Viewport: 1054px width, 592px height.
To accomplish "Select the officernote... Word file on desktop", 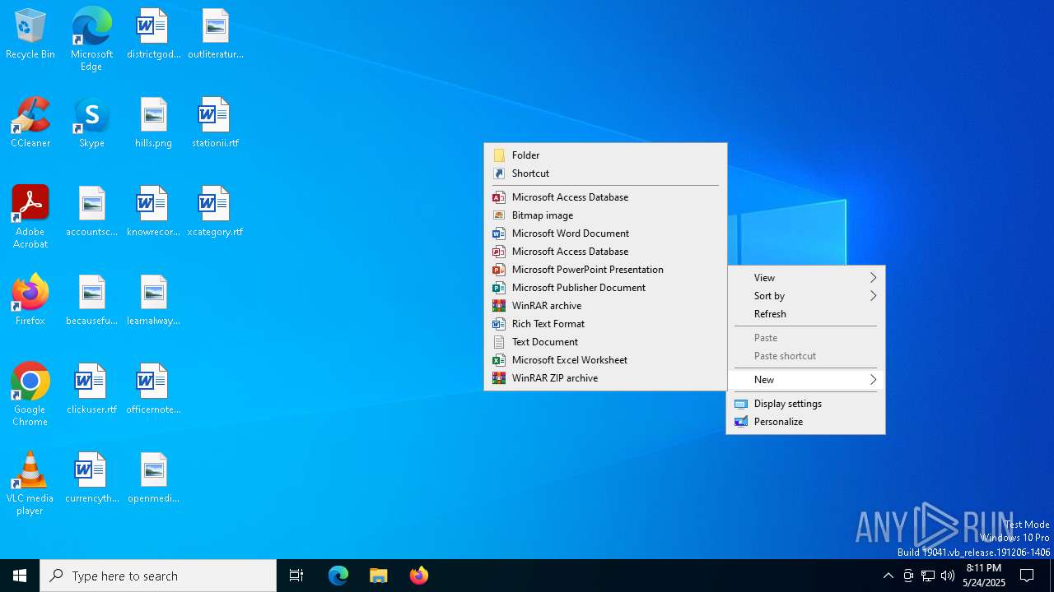I will coord(153,390).
